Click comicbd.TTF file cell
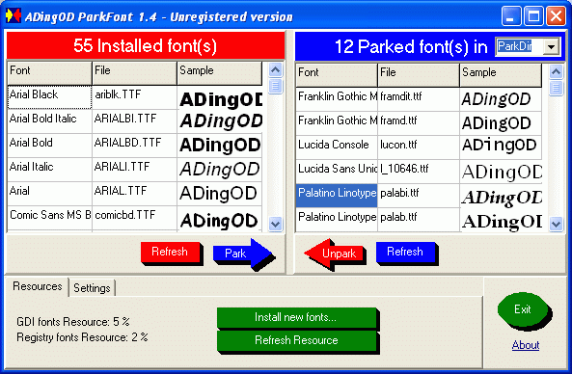The height and width of the screenshot is (374, 572). coord(134,217)
